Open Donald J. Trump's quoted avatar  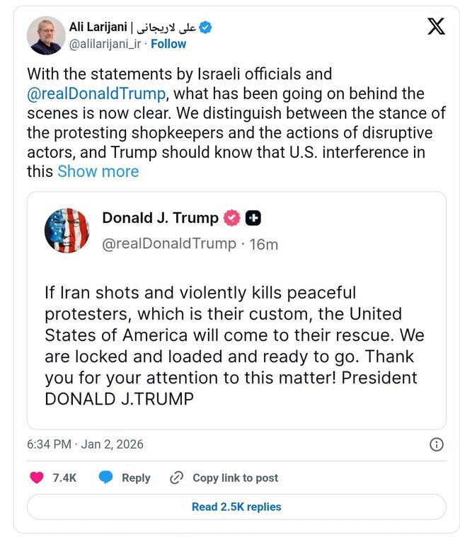[x=67, y=231]
